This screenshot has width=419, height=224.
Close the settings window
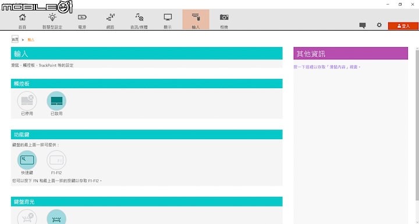[413, 4]
